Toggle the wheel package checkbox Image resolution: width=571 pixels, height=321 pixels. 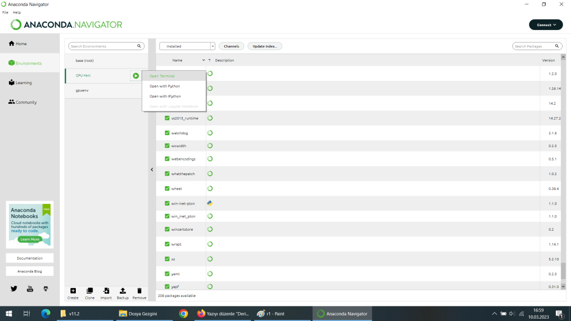pos(167,188)
